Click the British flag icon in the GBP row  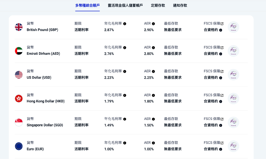19,27
